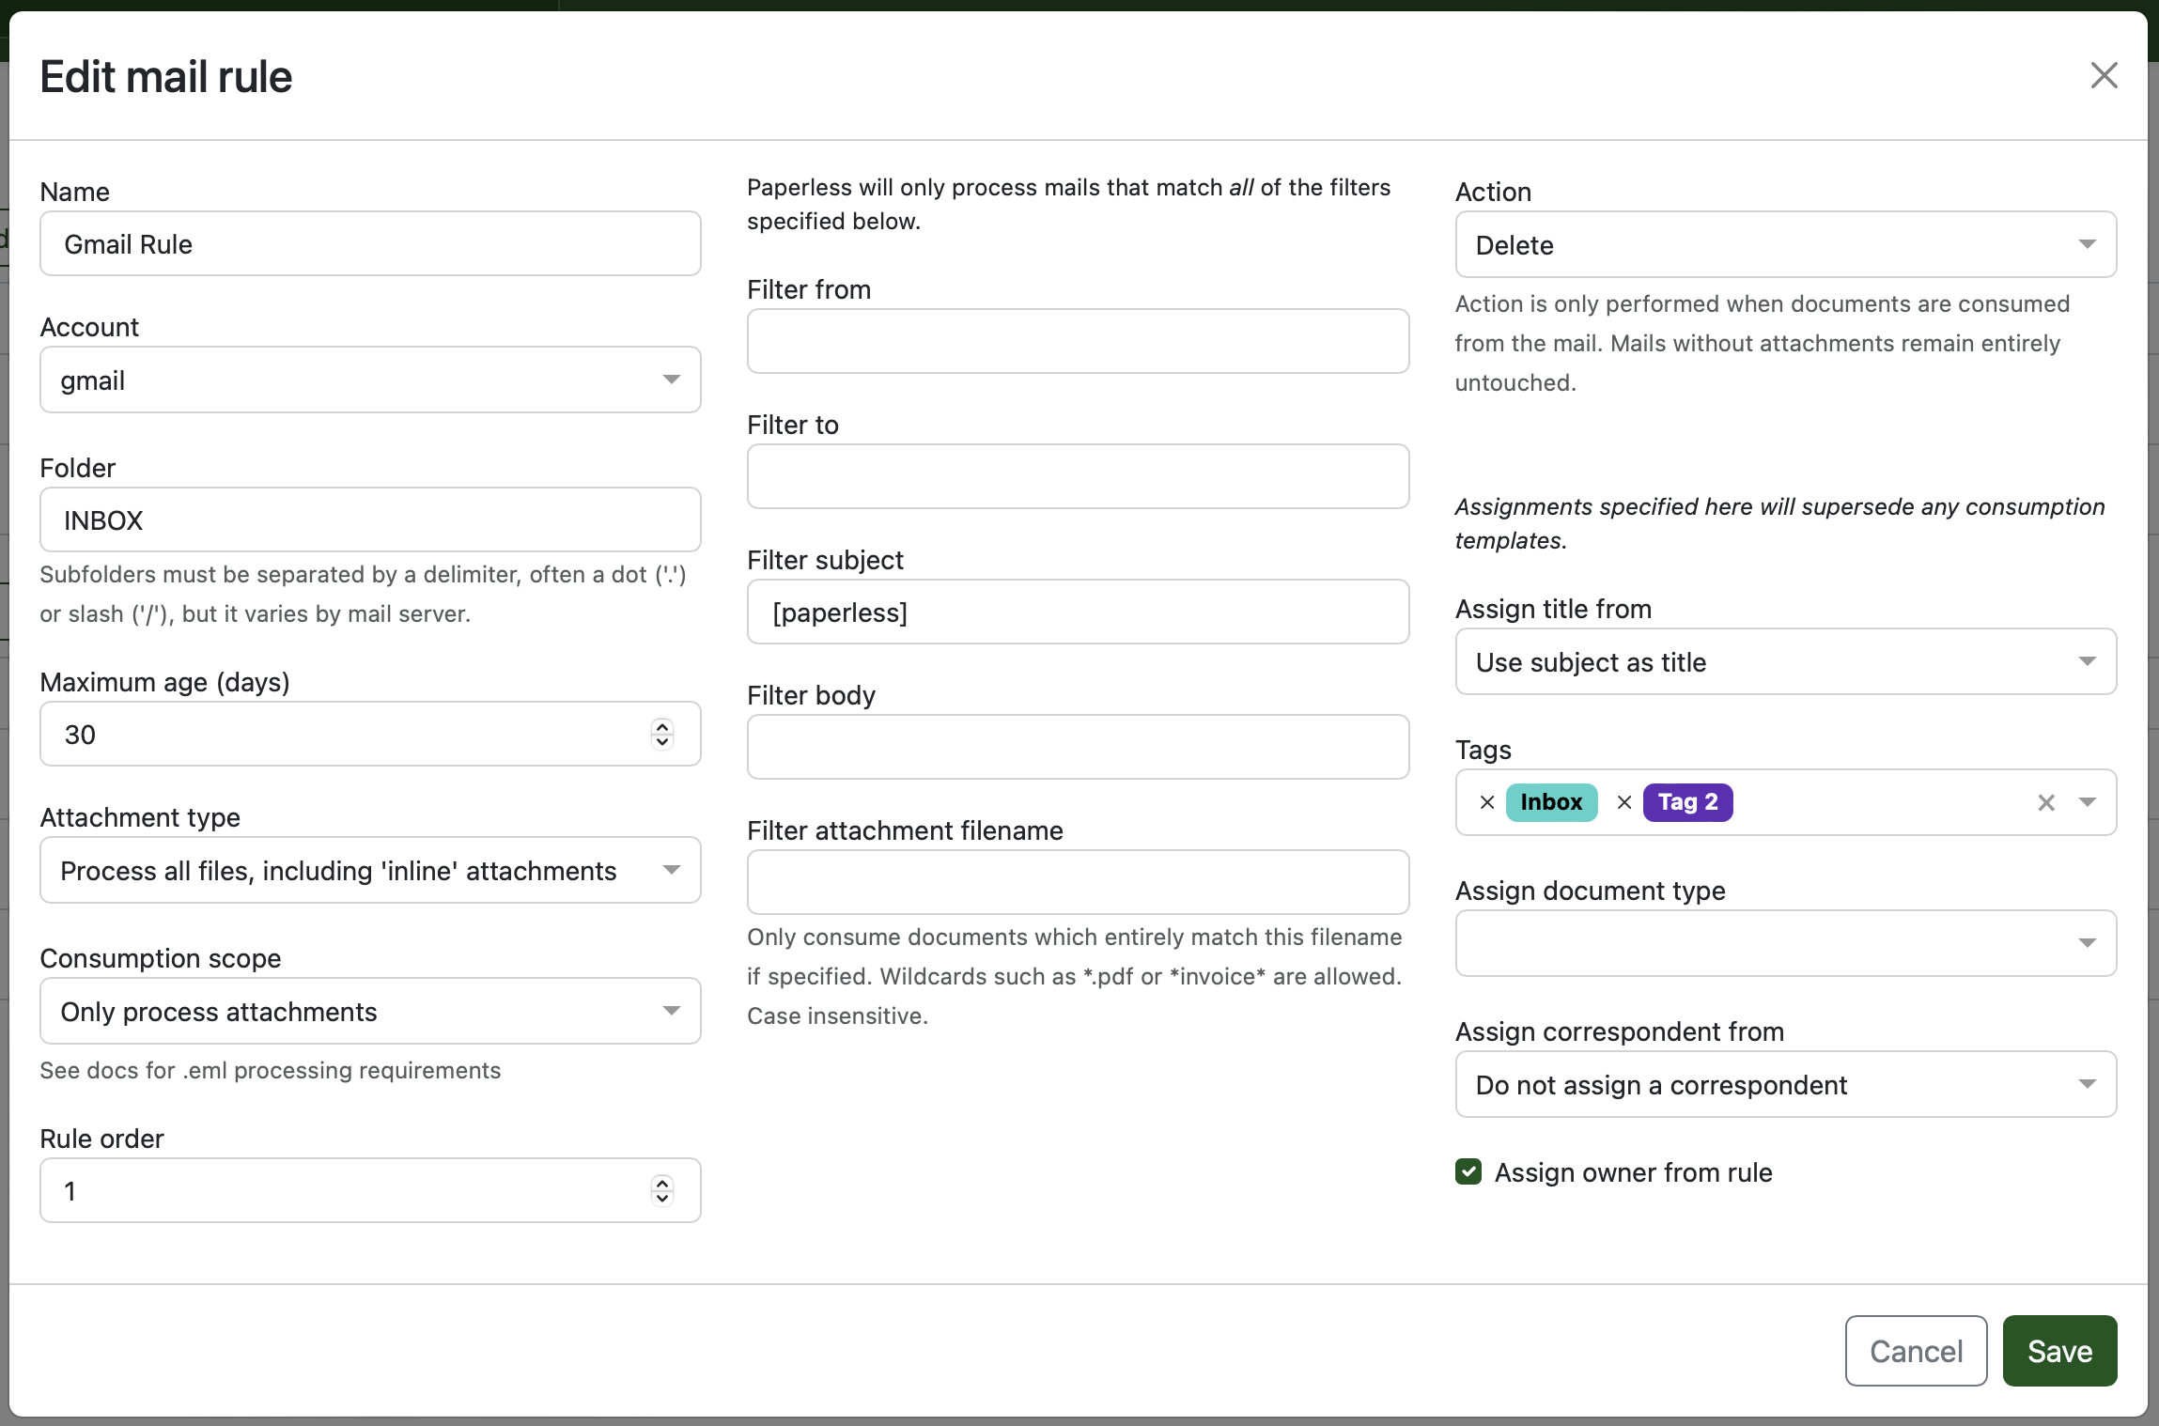
Task: Close the Edit mail rule dialog
Action: [2104, 75]
